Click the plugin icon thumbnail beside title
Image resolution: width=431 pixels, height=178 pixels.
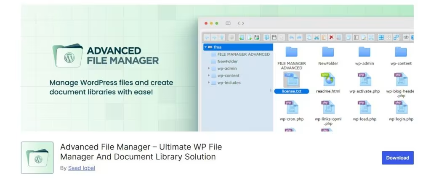click(37, 158)
